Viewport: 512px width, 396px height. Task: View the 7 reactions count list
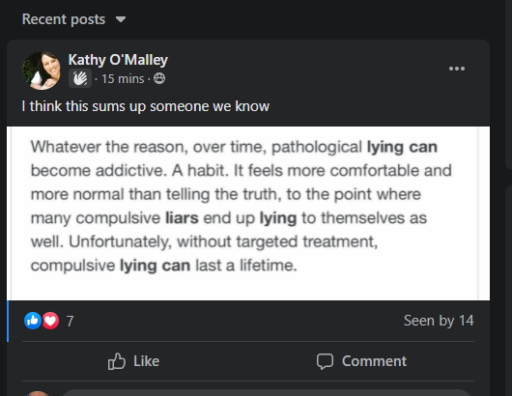pos(70,321)
